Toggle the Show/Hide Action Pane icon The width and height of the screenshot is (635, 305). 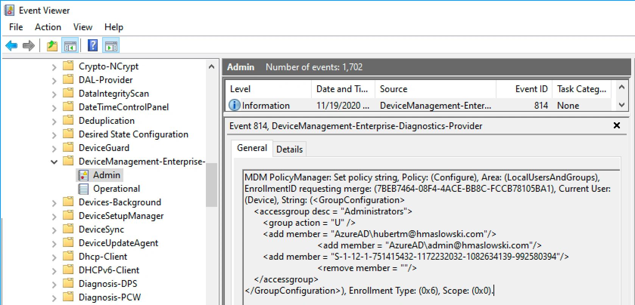[x=111, y=46]
